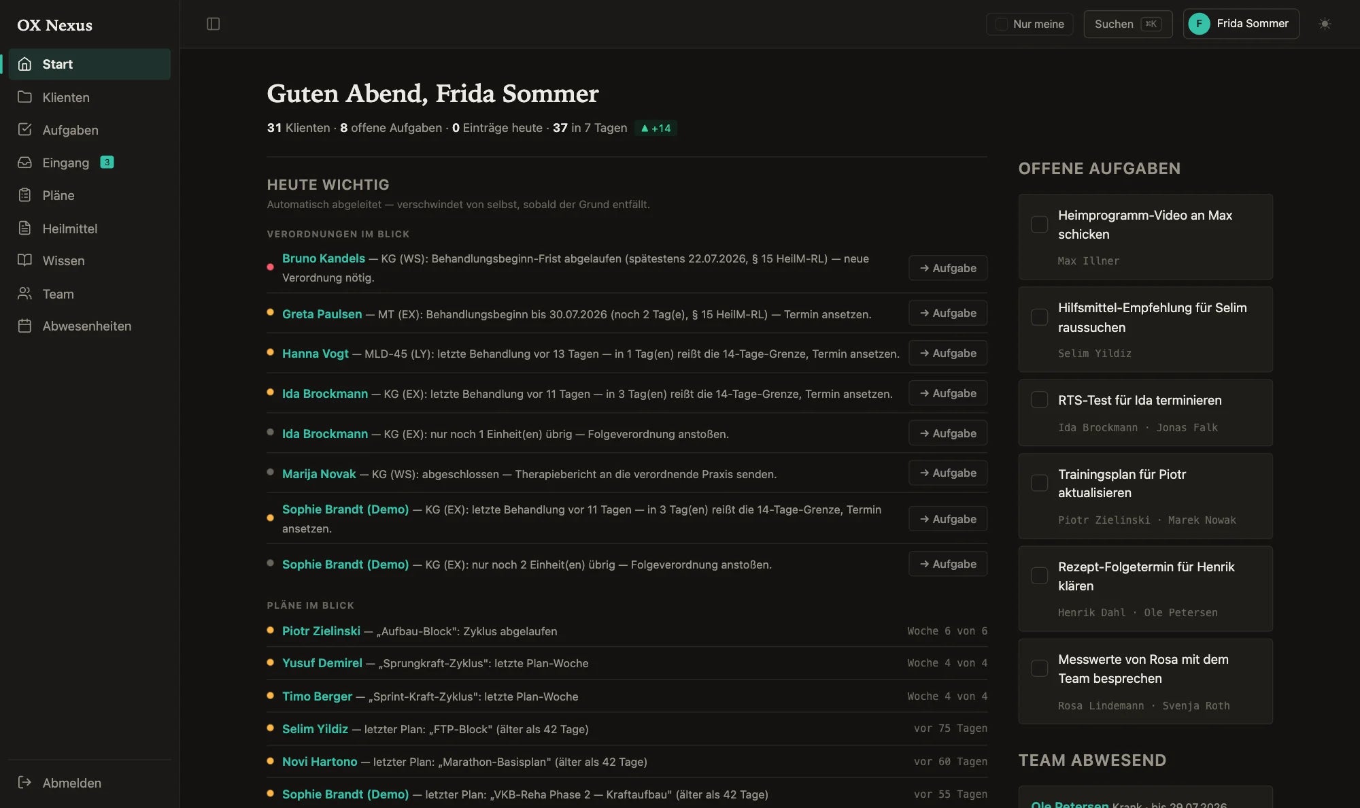Image resolution: width=1360 pixels, height=808 pixels.
Task: Create Aufgabe for Sophie Brandt 14-Tage-Grenze row
Action: [948, 519]
